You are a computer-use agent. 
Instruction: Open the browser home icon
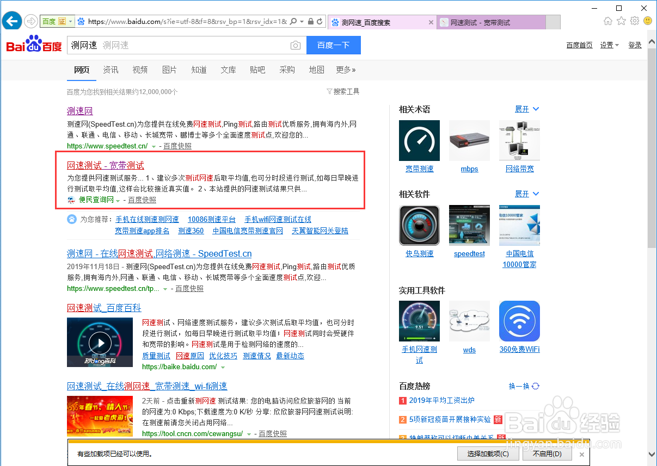coord(608,21)
